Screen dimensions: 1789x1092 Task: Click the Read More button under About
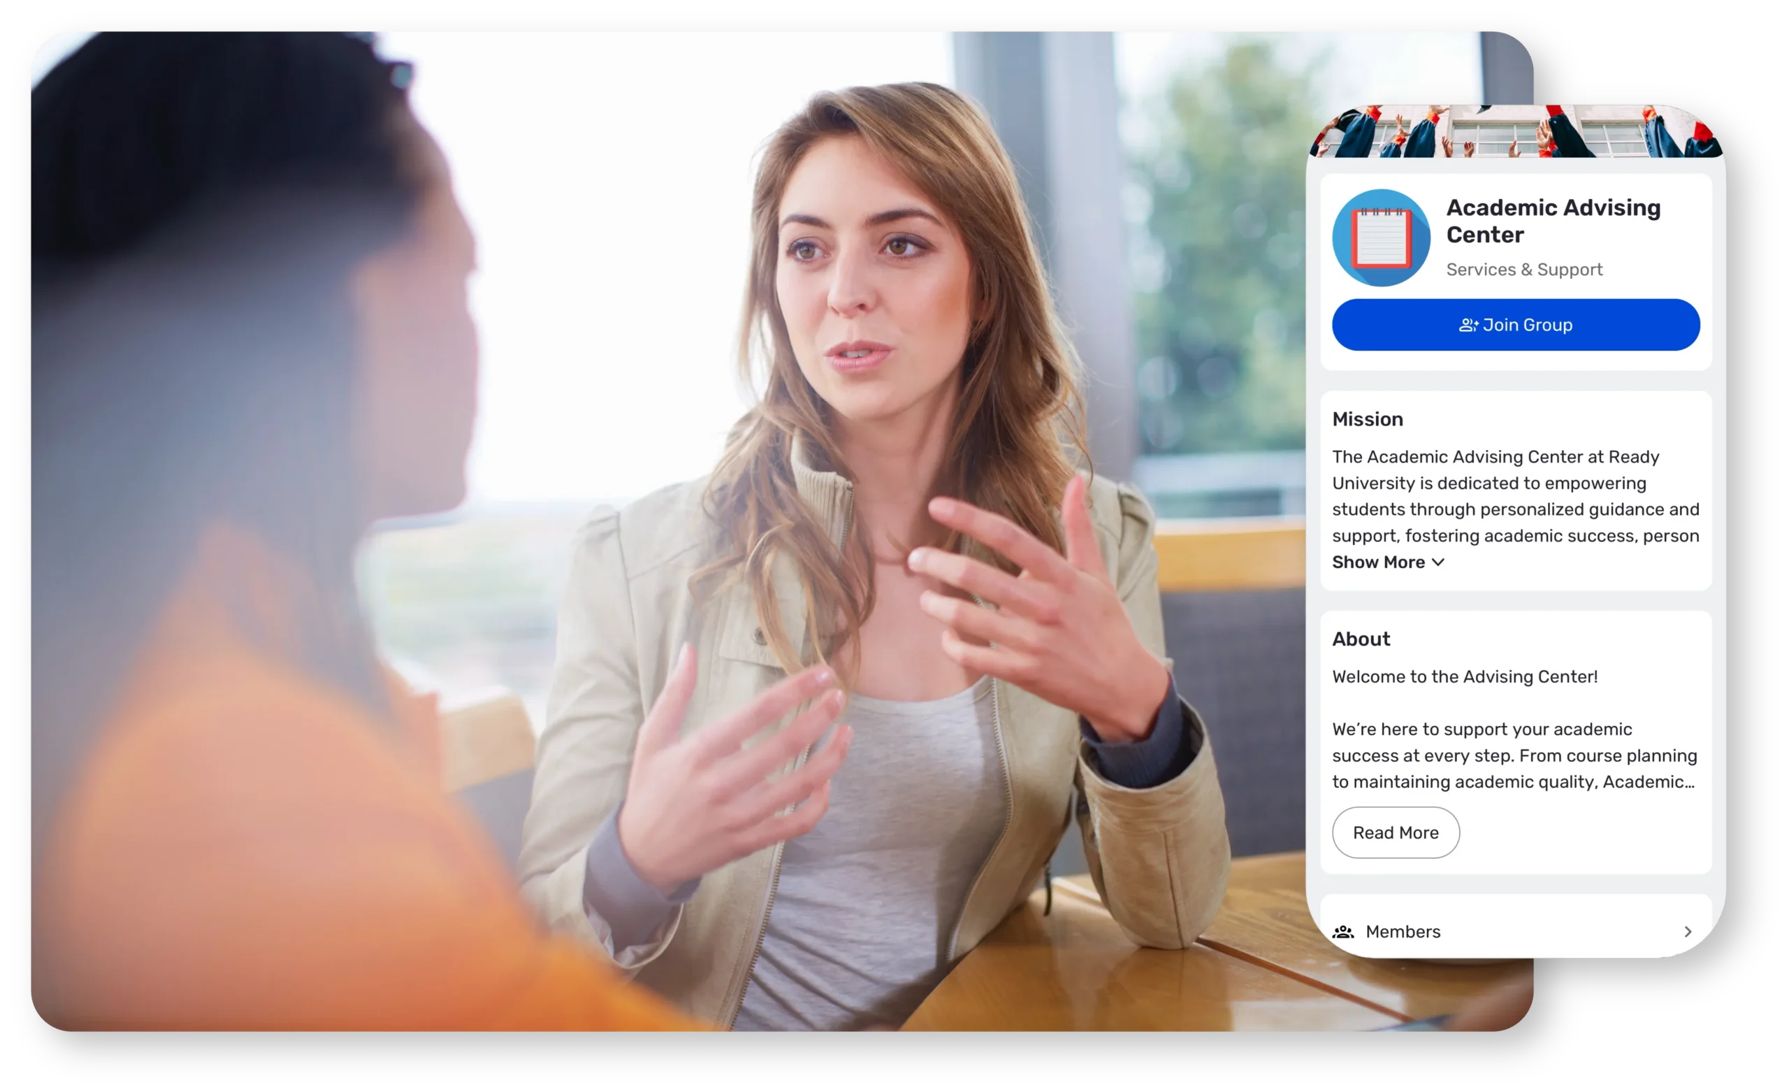[x=1396, y=832]
